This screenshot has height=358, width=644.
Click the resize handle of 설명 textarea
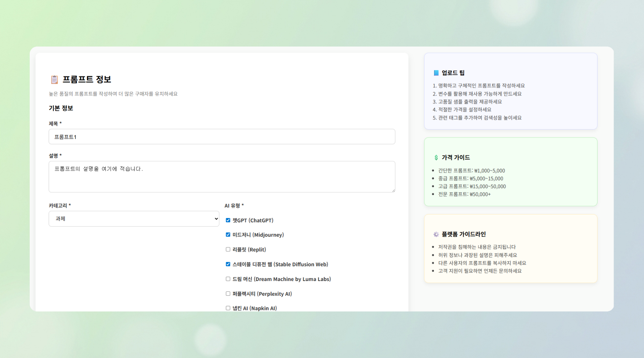click(x=393, y=190)
